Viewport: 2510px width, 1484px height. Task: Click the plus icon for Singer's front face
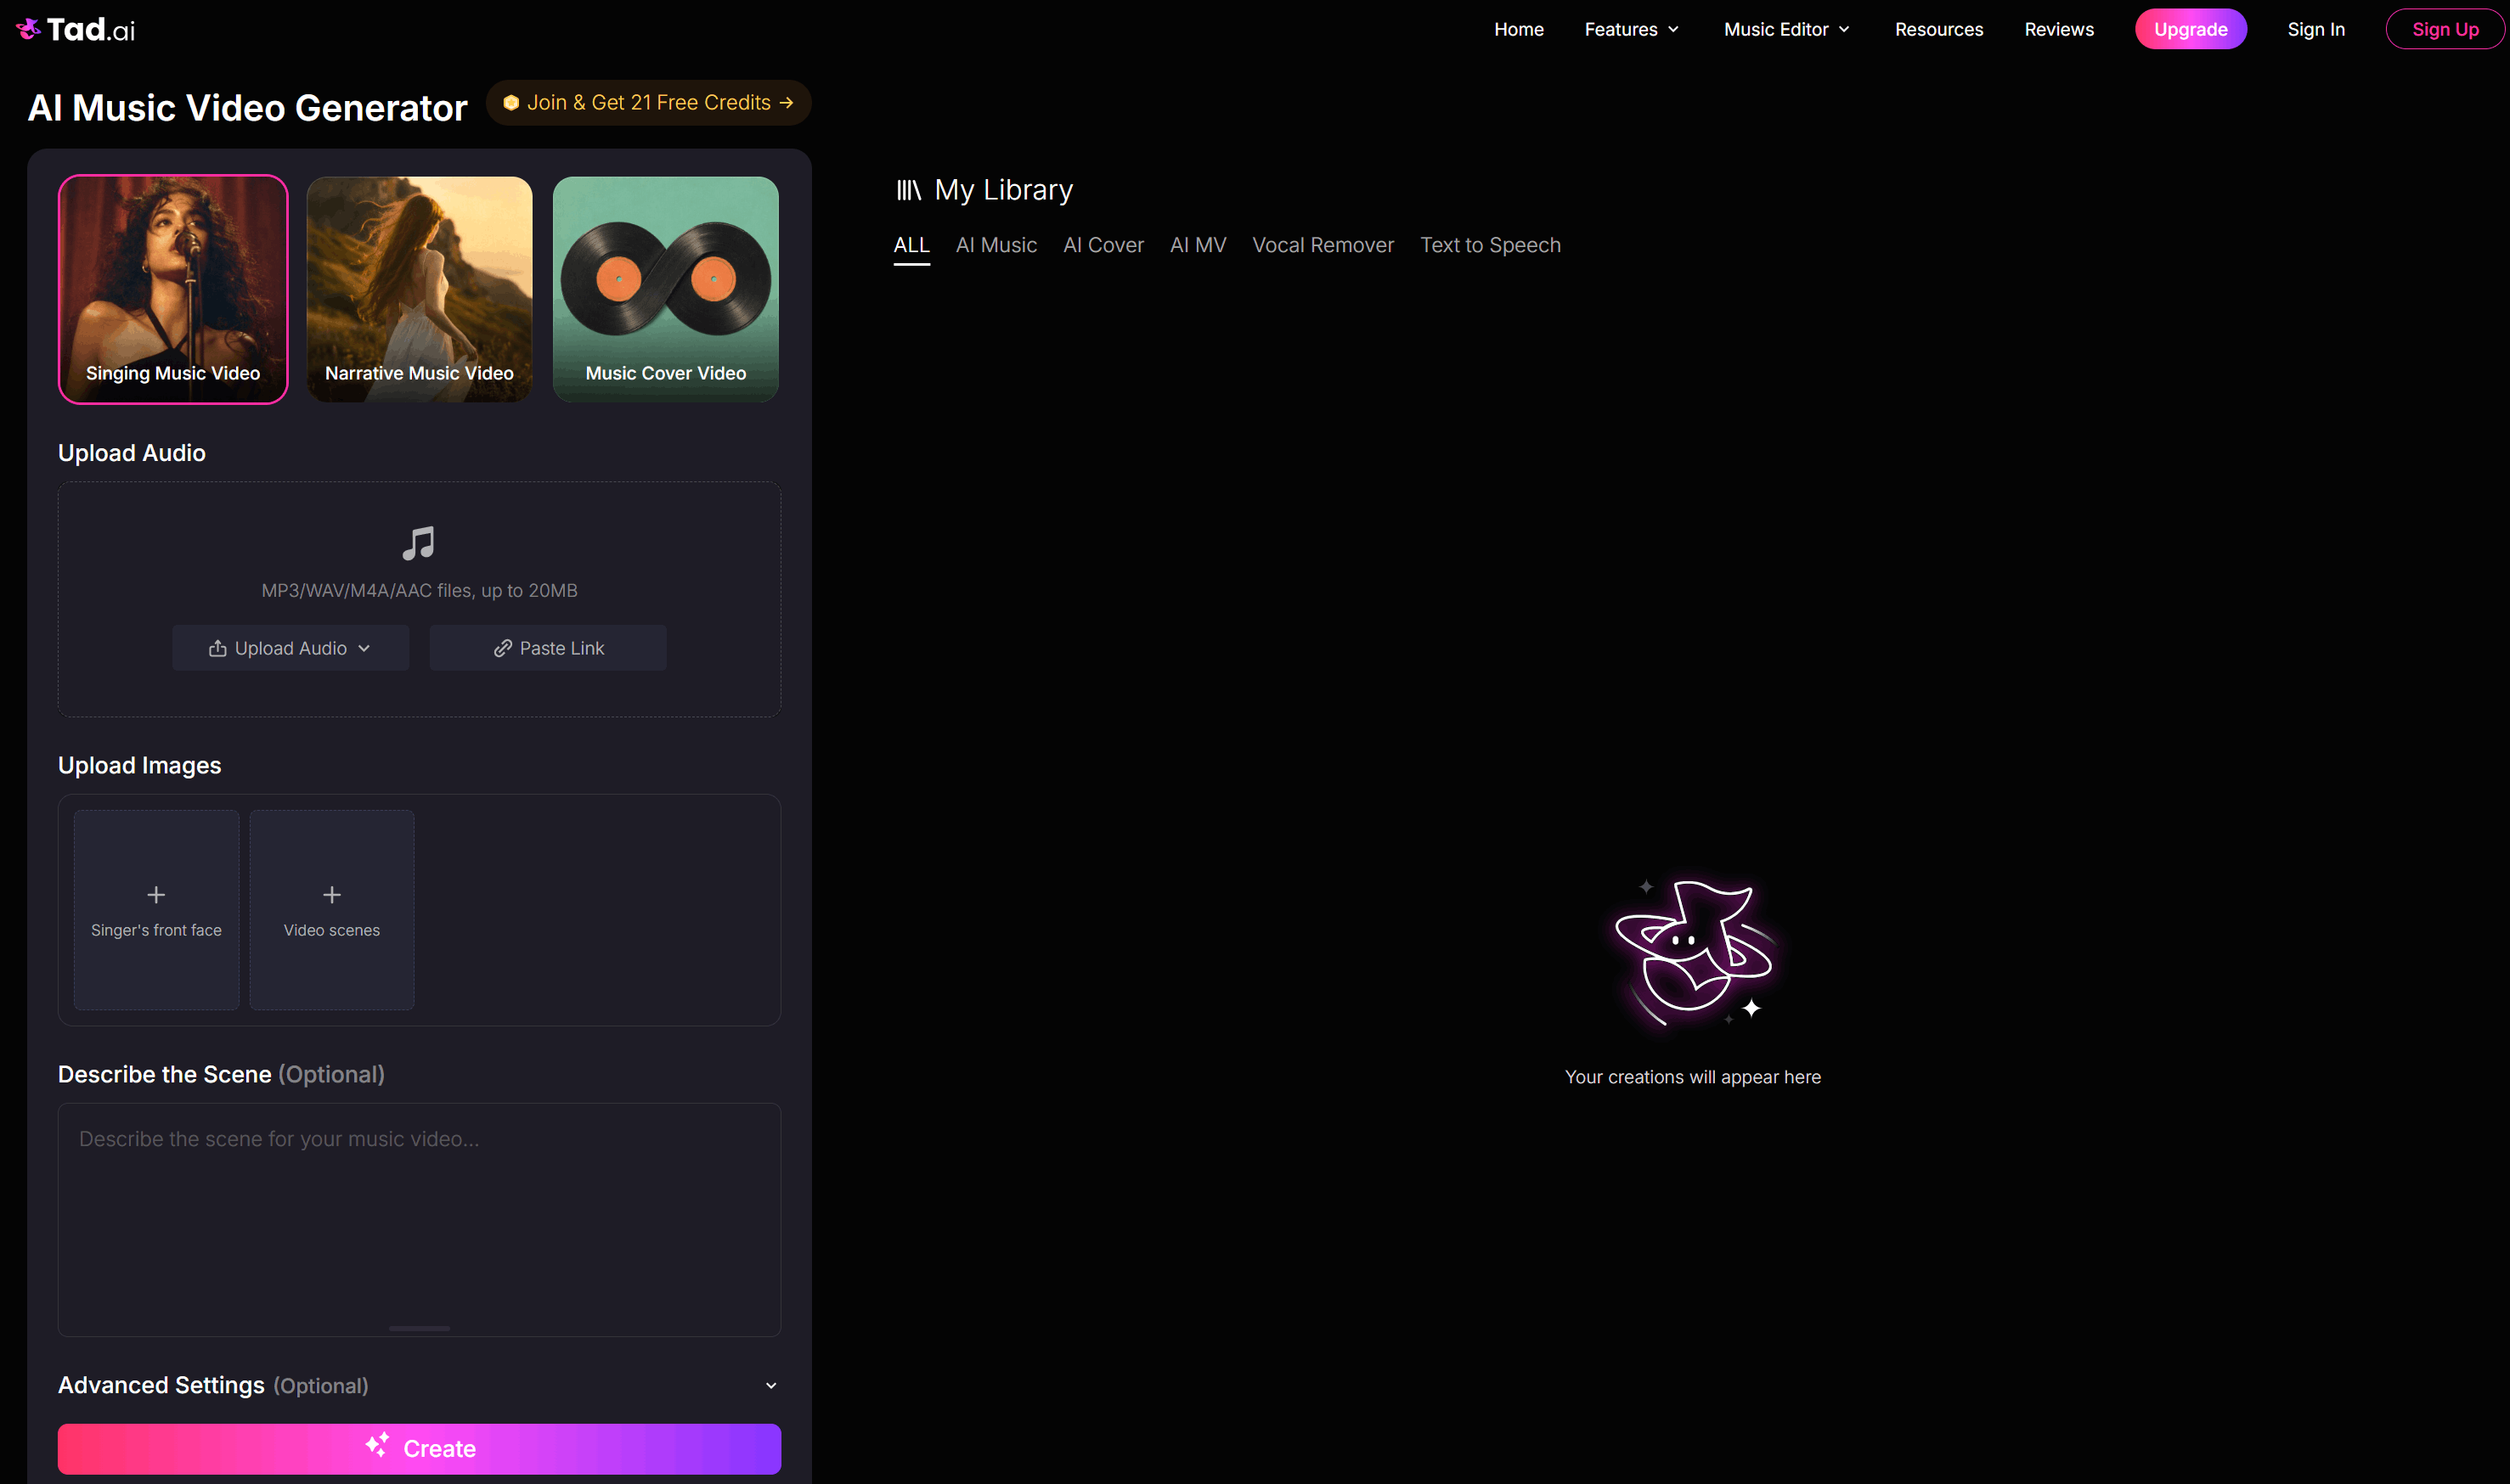click(x=156, y=894)
